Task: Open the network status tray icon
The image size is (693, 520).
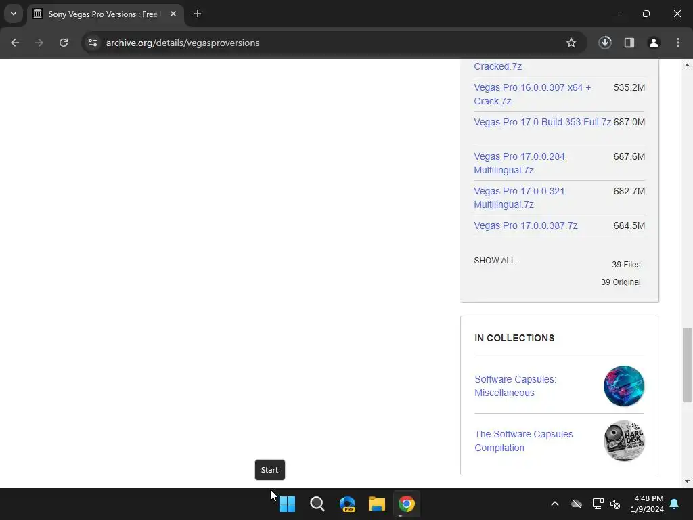Action: click(598, 504)
